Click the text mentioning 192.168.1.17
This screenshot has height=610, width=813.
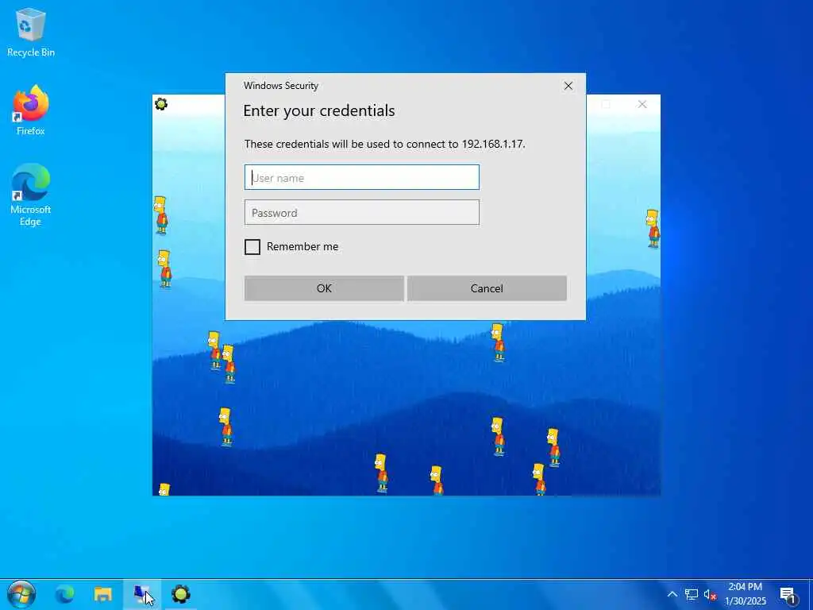click(x=385, y=144)
